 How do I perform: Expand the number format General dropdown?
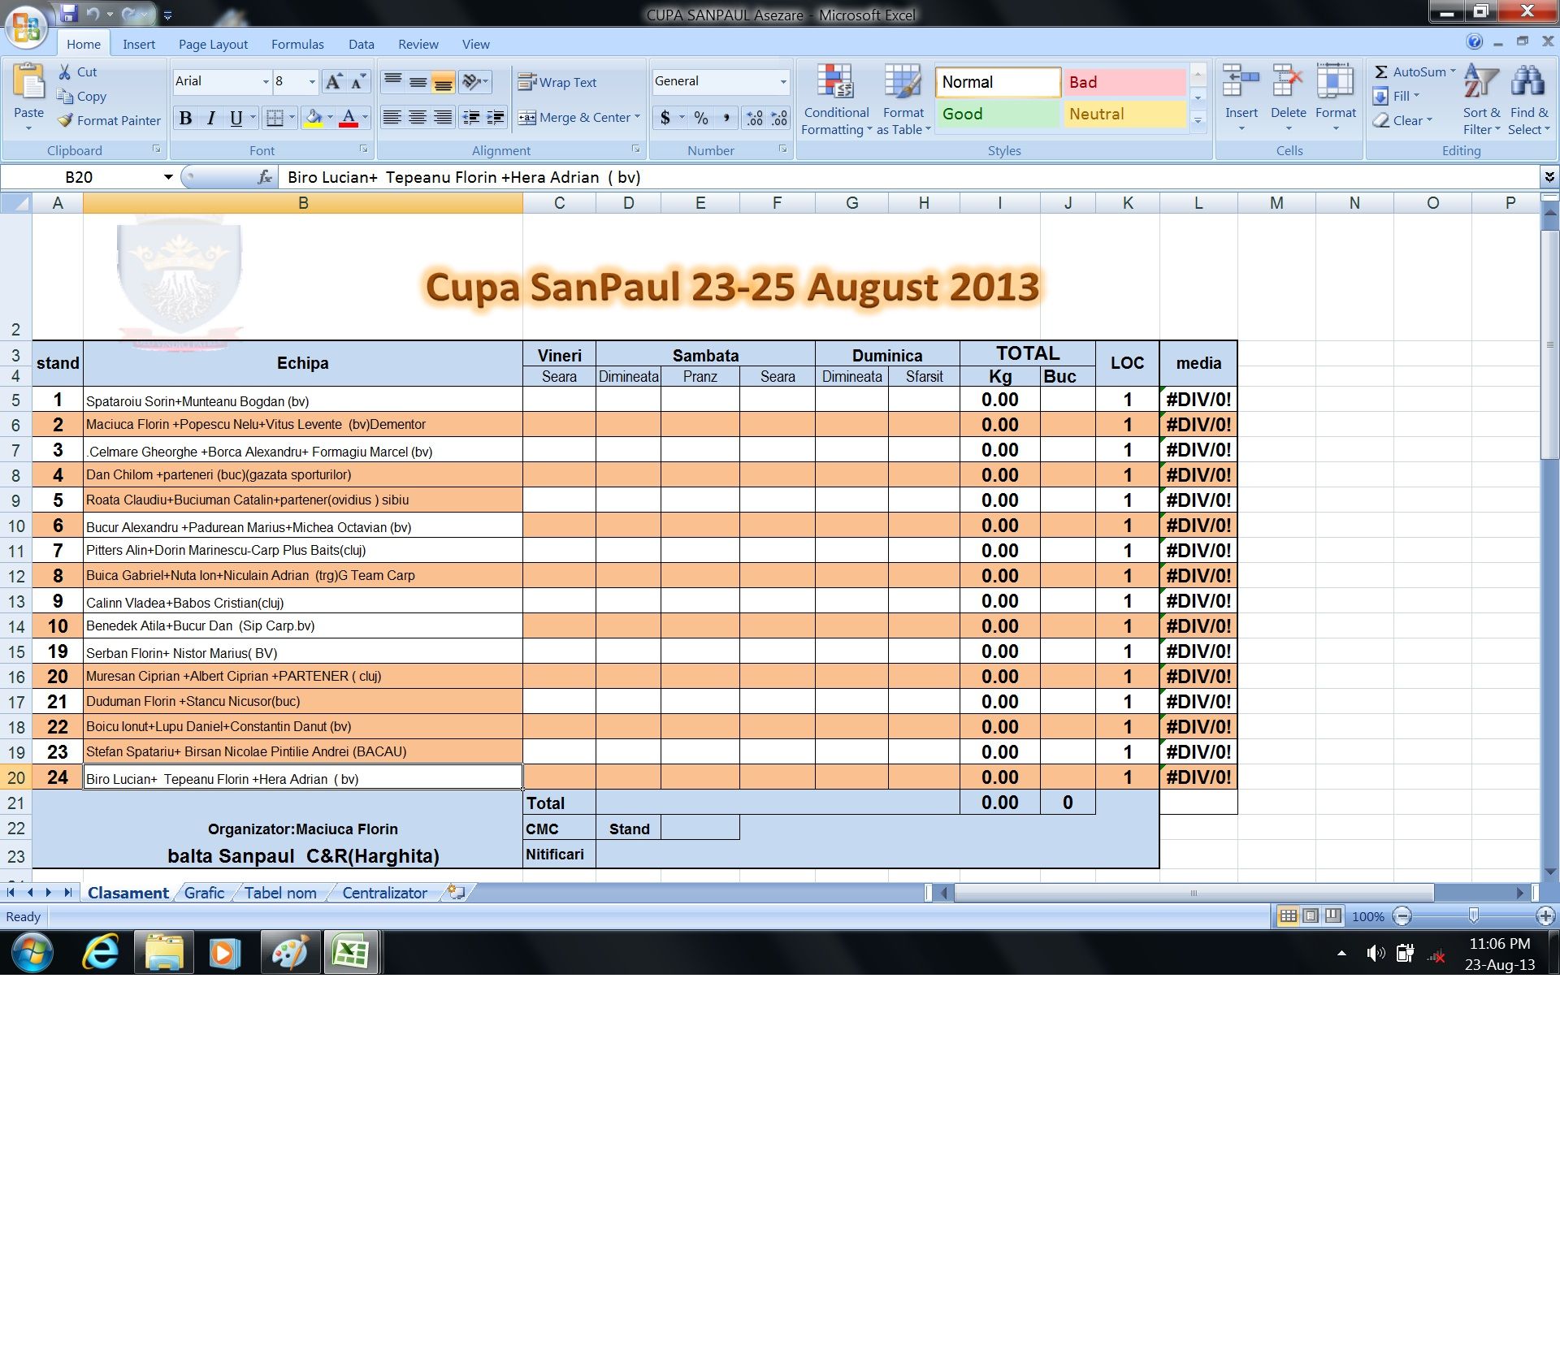click(x=783, y=81)
